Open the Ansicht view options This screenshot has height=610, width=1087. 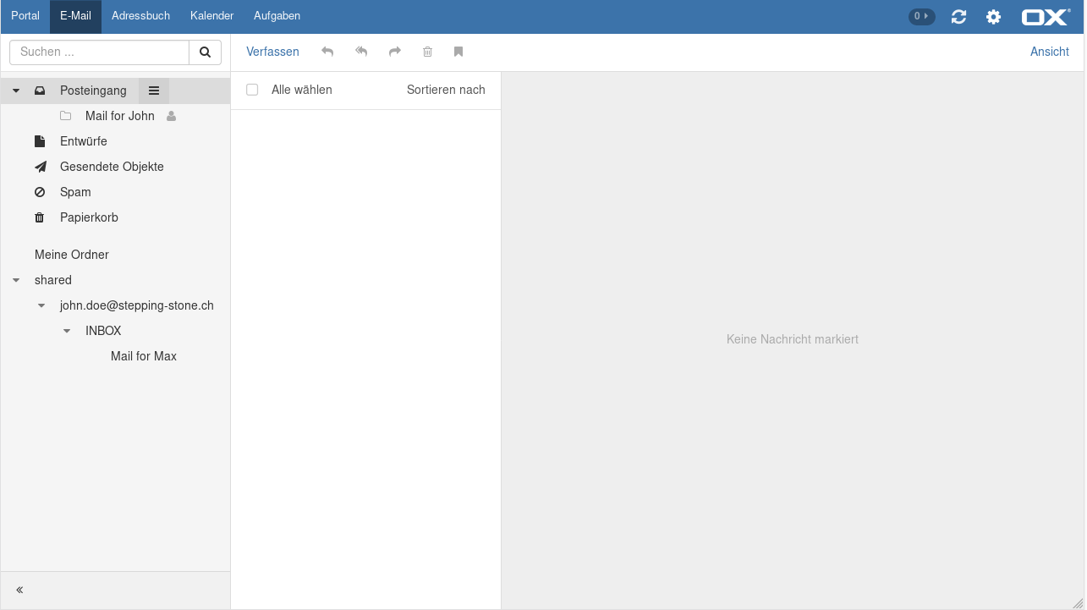(1049, 52)
